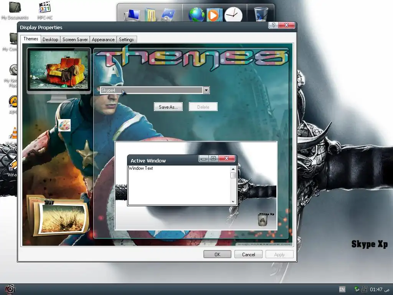The width and height of the screenshot is (393, 295).
Task: Click the green safely-remove tray icon
Action: pos(357,289)
